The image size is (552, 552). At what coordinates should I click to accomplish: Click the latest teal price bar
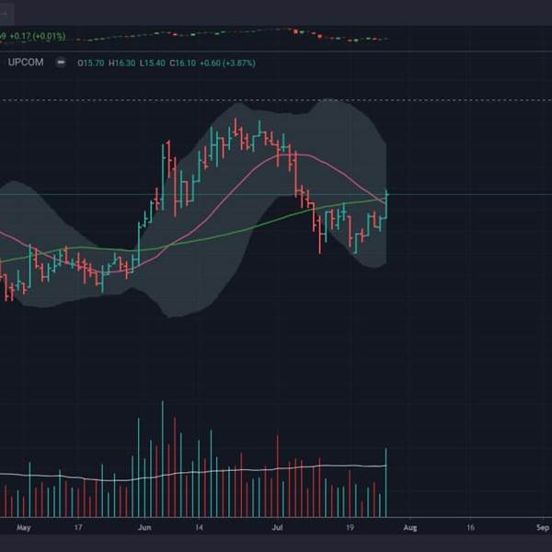tap(386, 204)
